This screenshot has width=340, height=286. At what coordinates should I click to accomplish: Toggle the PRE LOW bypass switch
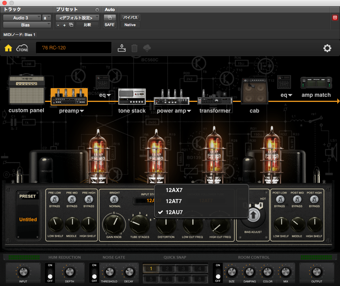[55, 199]
